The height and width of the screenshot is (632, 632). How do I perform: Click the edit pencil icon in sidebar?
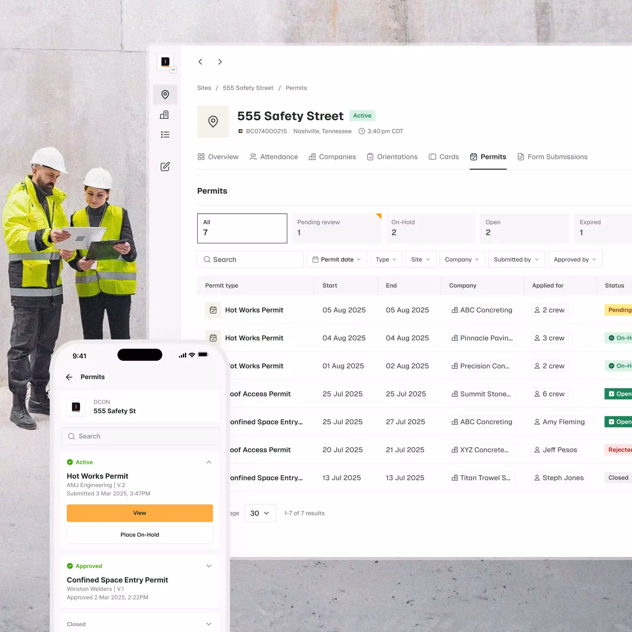[x=165, y=166]
